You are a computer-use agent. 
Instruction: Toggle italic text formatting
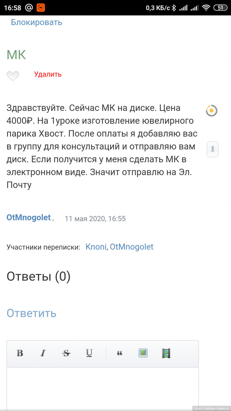click(43, 353)
